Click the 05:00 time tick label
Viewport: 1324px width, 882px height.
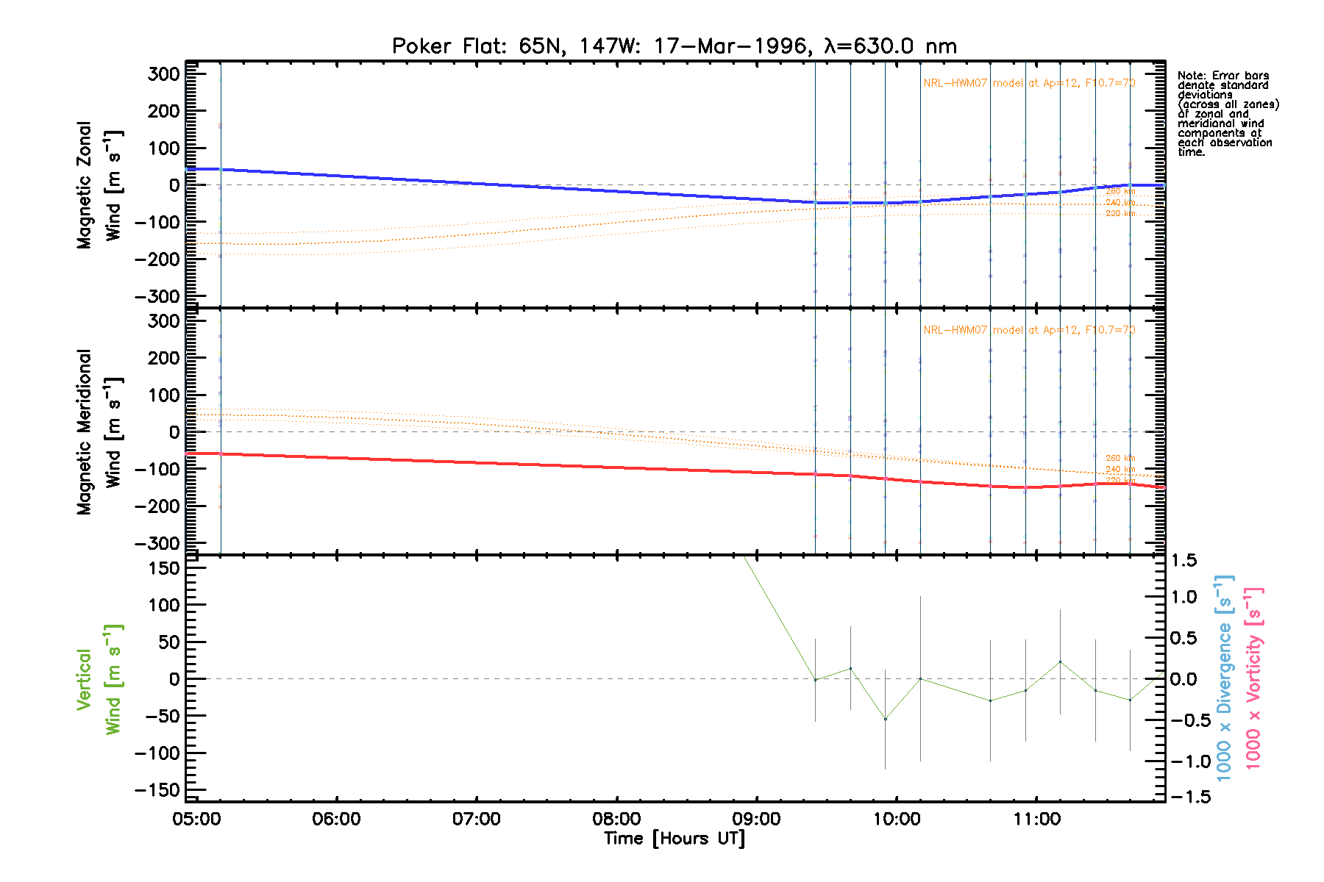pos(196,819)
